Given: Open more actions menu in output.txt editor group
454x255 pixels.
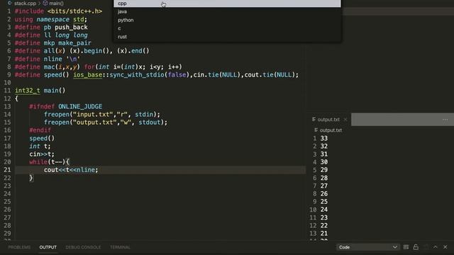Looking at the screenshot, I should 445,120.
